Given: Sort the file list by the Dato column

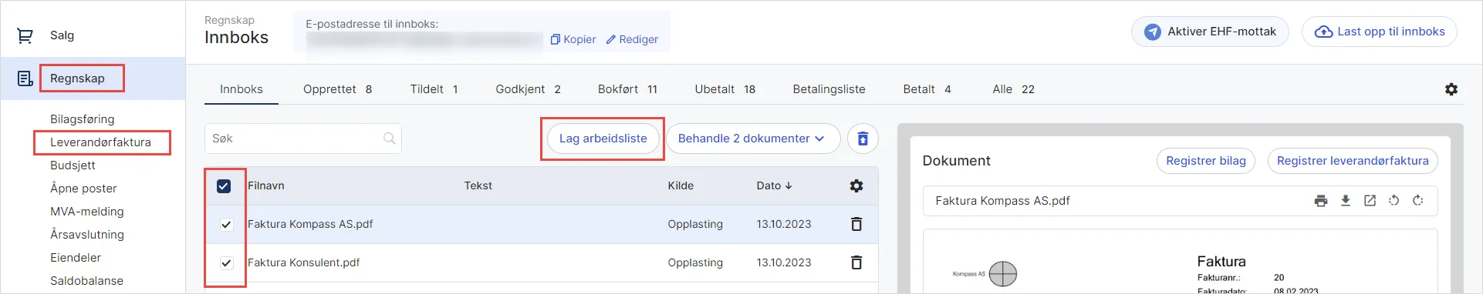Looking at the screenshot, I should click(x=774, y=185).
